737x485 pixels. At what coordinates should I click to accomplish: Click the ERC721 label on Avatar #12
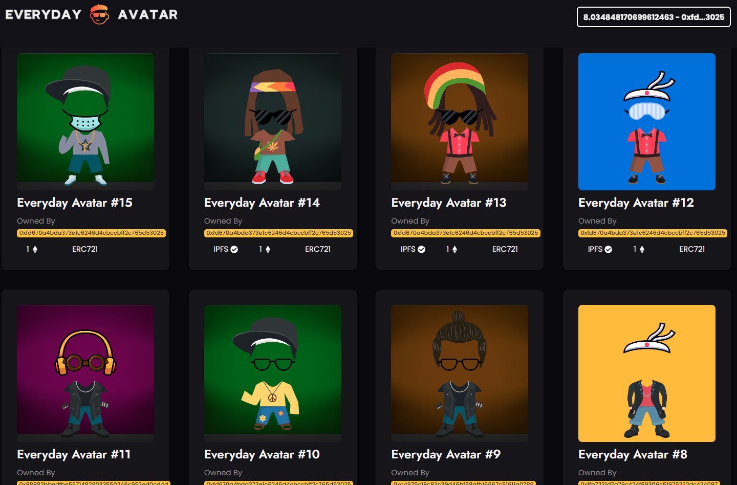692,249
